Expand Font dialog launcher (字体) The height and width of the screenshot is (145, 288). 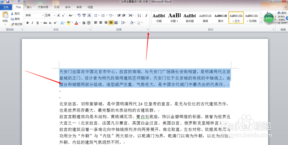coord(90,30)
